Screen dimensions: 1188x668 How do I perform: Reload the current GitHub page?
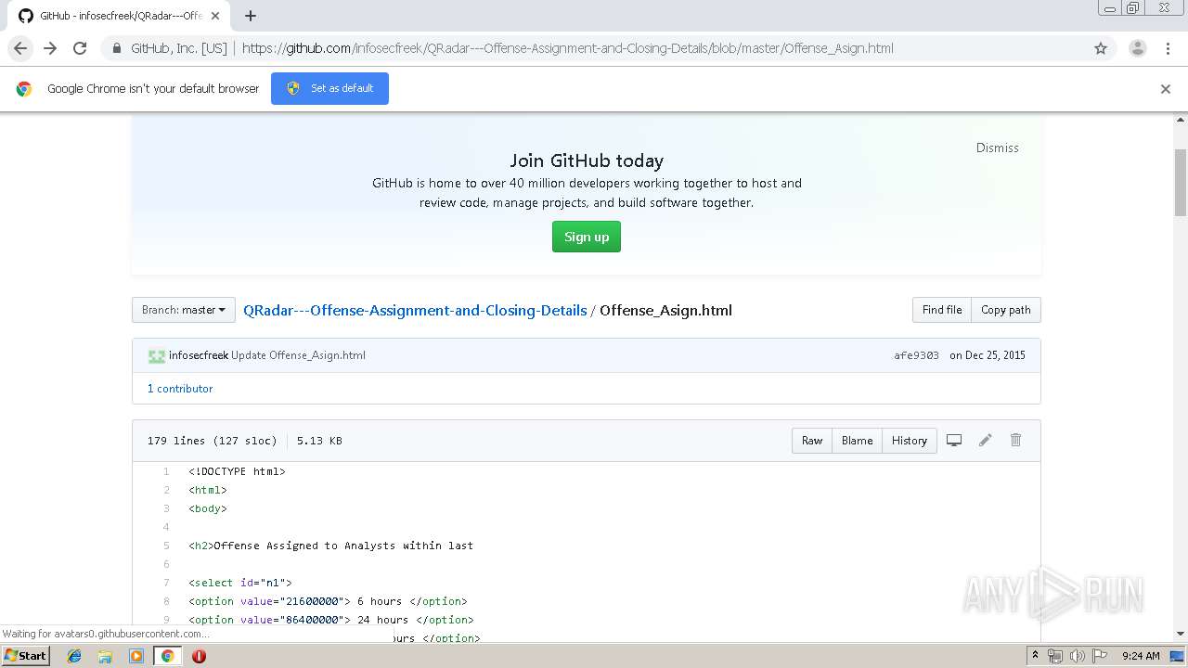(80, 48)
